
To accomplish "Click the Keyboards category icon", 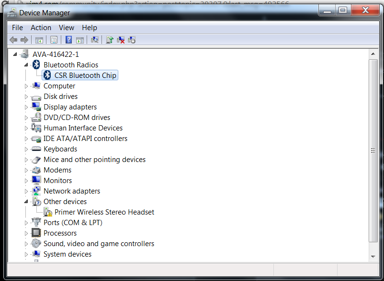I will click(x=36, y=149).
